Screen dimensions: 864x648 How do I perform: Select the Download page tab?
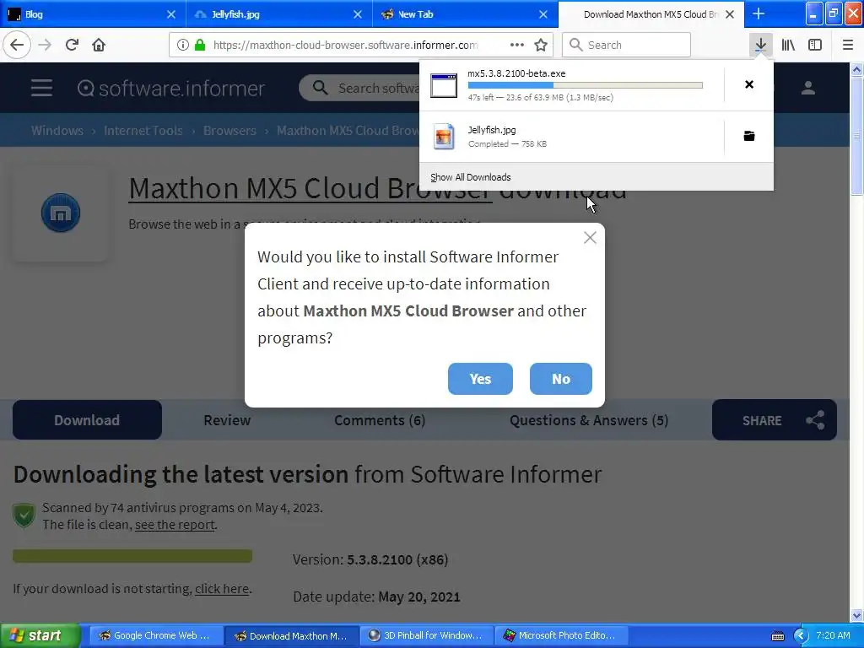[x=87, y=420]
